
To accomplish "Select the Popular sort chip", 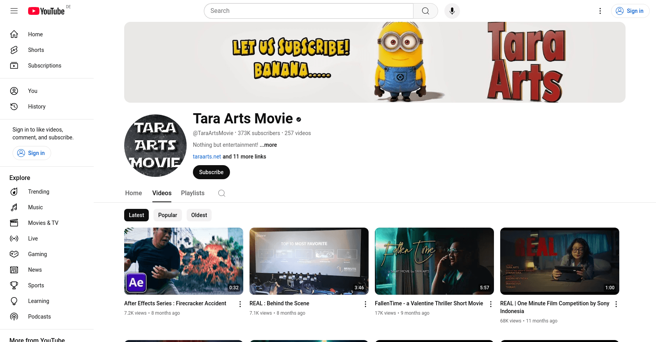I will (x=168, y=215).
